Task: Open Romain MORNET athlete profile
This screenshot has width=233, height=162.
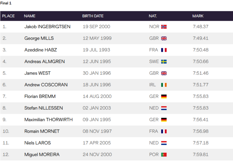Action: [x=42, y=132]
